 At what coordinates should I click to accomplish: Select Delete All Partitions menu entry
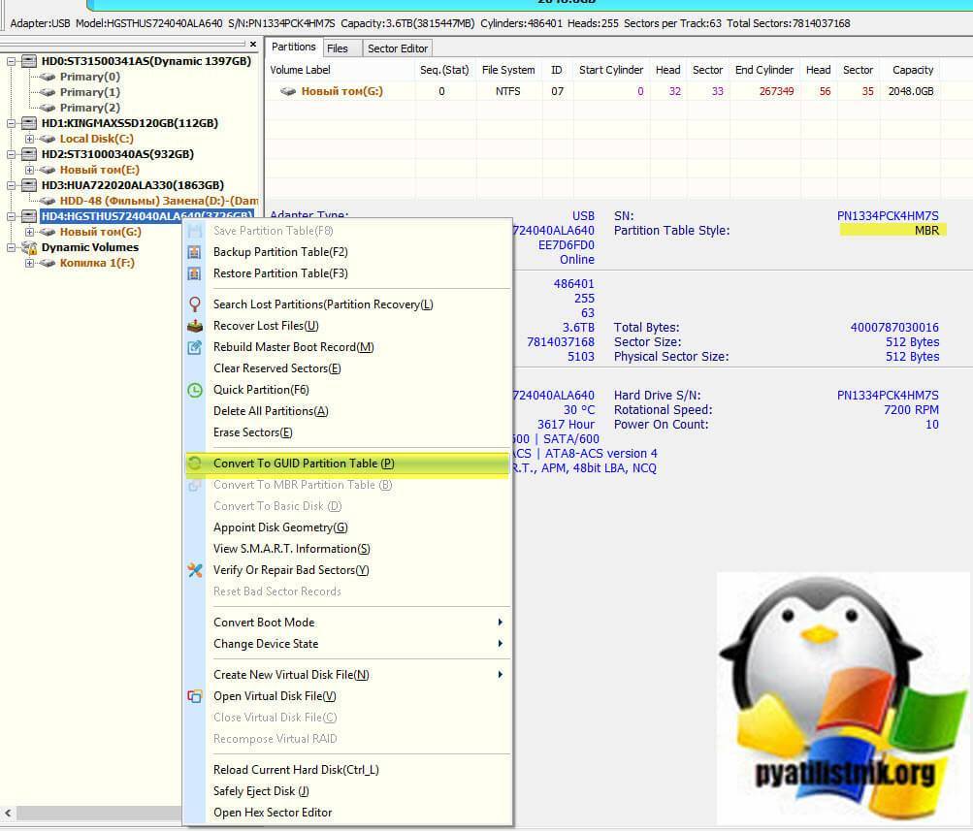coord(271,411)
